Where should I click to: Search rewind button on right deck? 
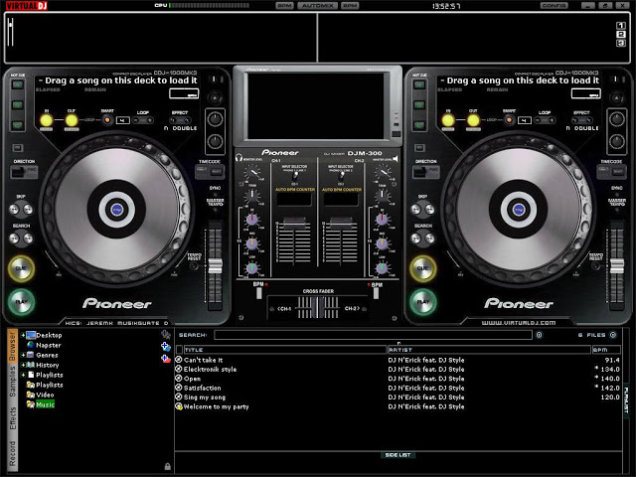coord(416,238)
